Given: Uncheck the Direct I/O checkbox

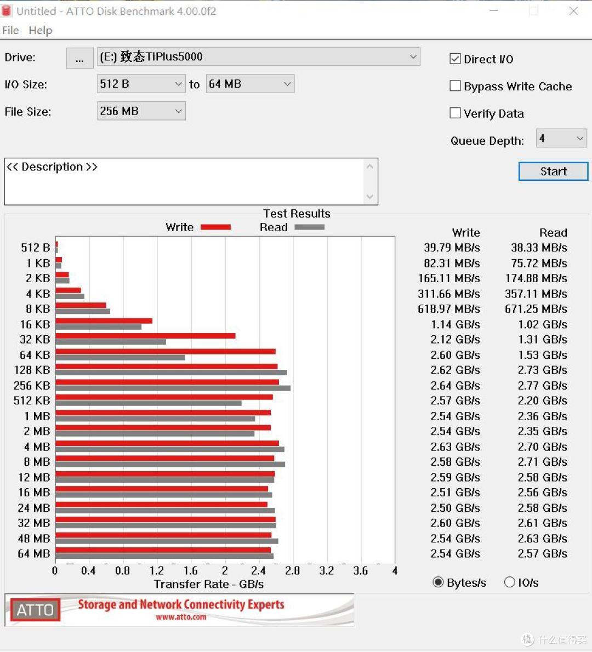Looking at the screenshot, I should click(x=455, y=59).
